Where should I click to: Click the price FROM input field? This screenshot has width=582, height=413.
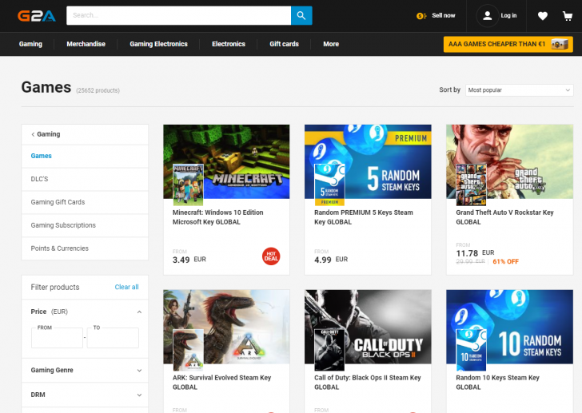(x=58, y=338)
